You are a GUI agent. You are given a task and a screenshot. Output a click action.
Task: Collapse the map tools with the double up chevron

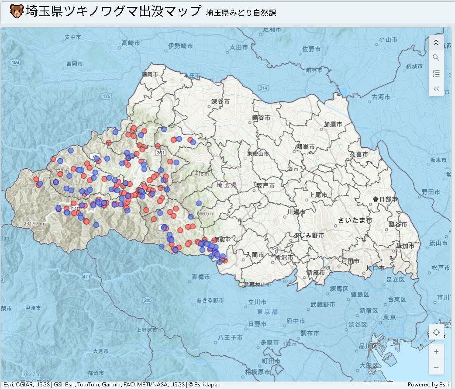(436, 43)
